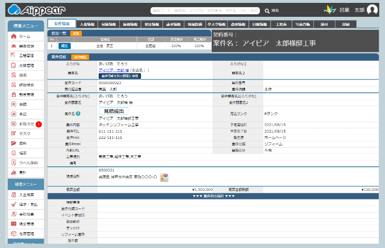385x248 pixels.
Task: Toggle the 経理メニュー section header
Action: (26, 184)
